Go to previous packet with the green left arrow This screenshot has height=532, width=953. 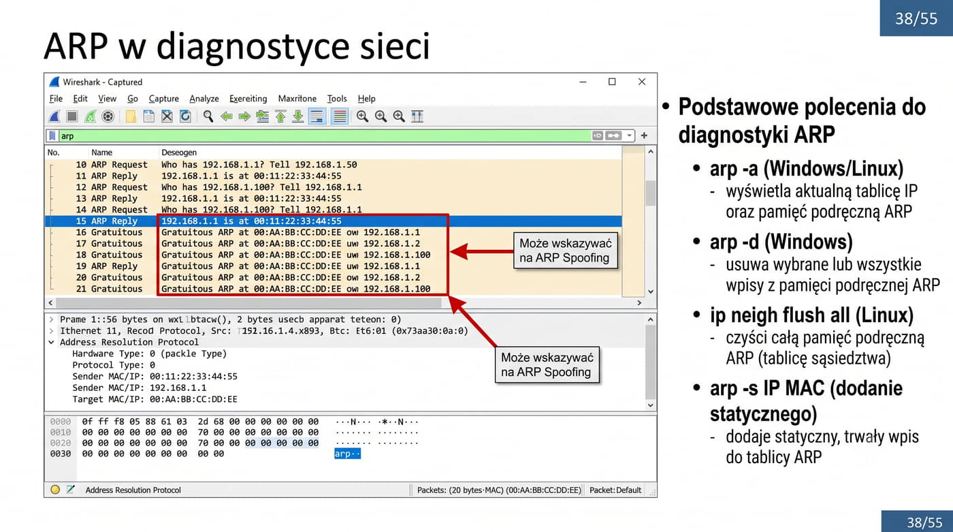pyautogui.click(x=227, y=116)
